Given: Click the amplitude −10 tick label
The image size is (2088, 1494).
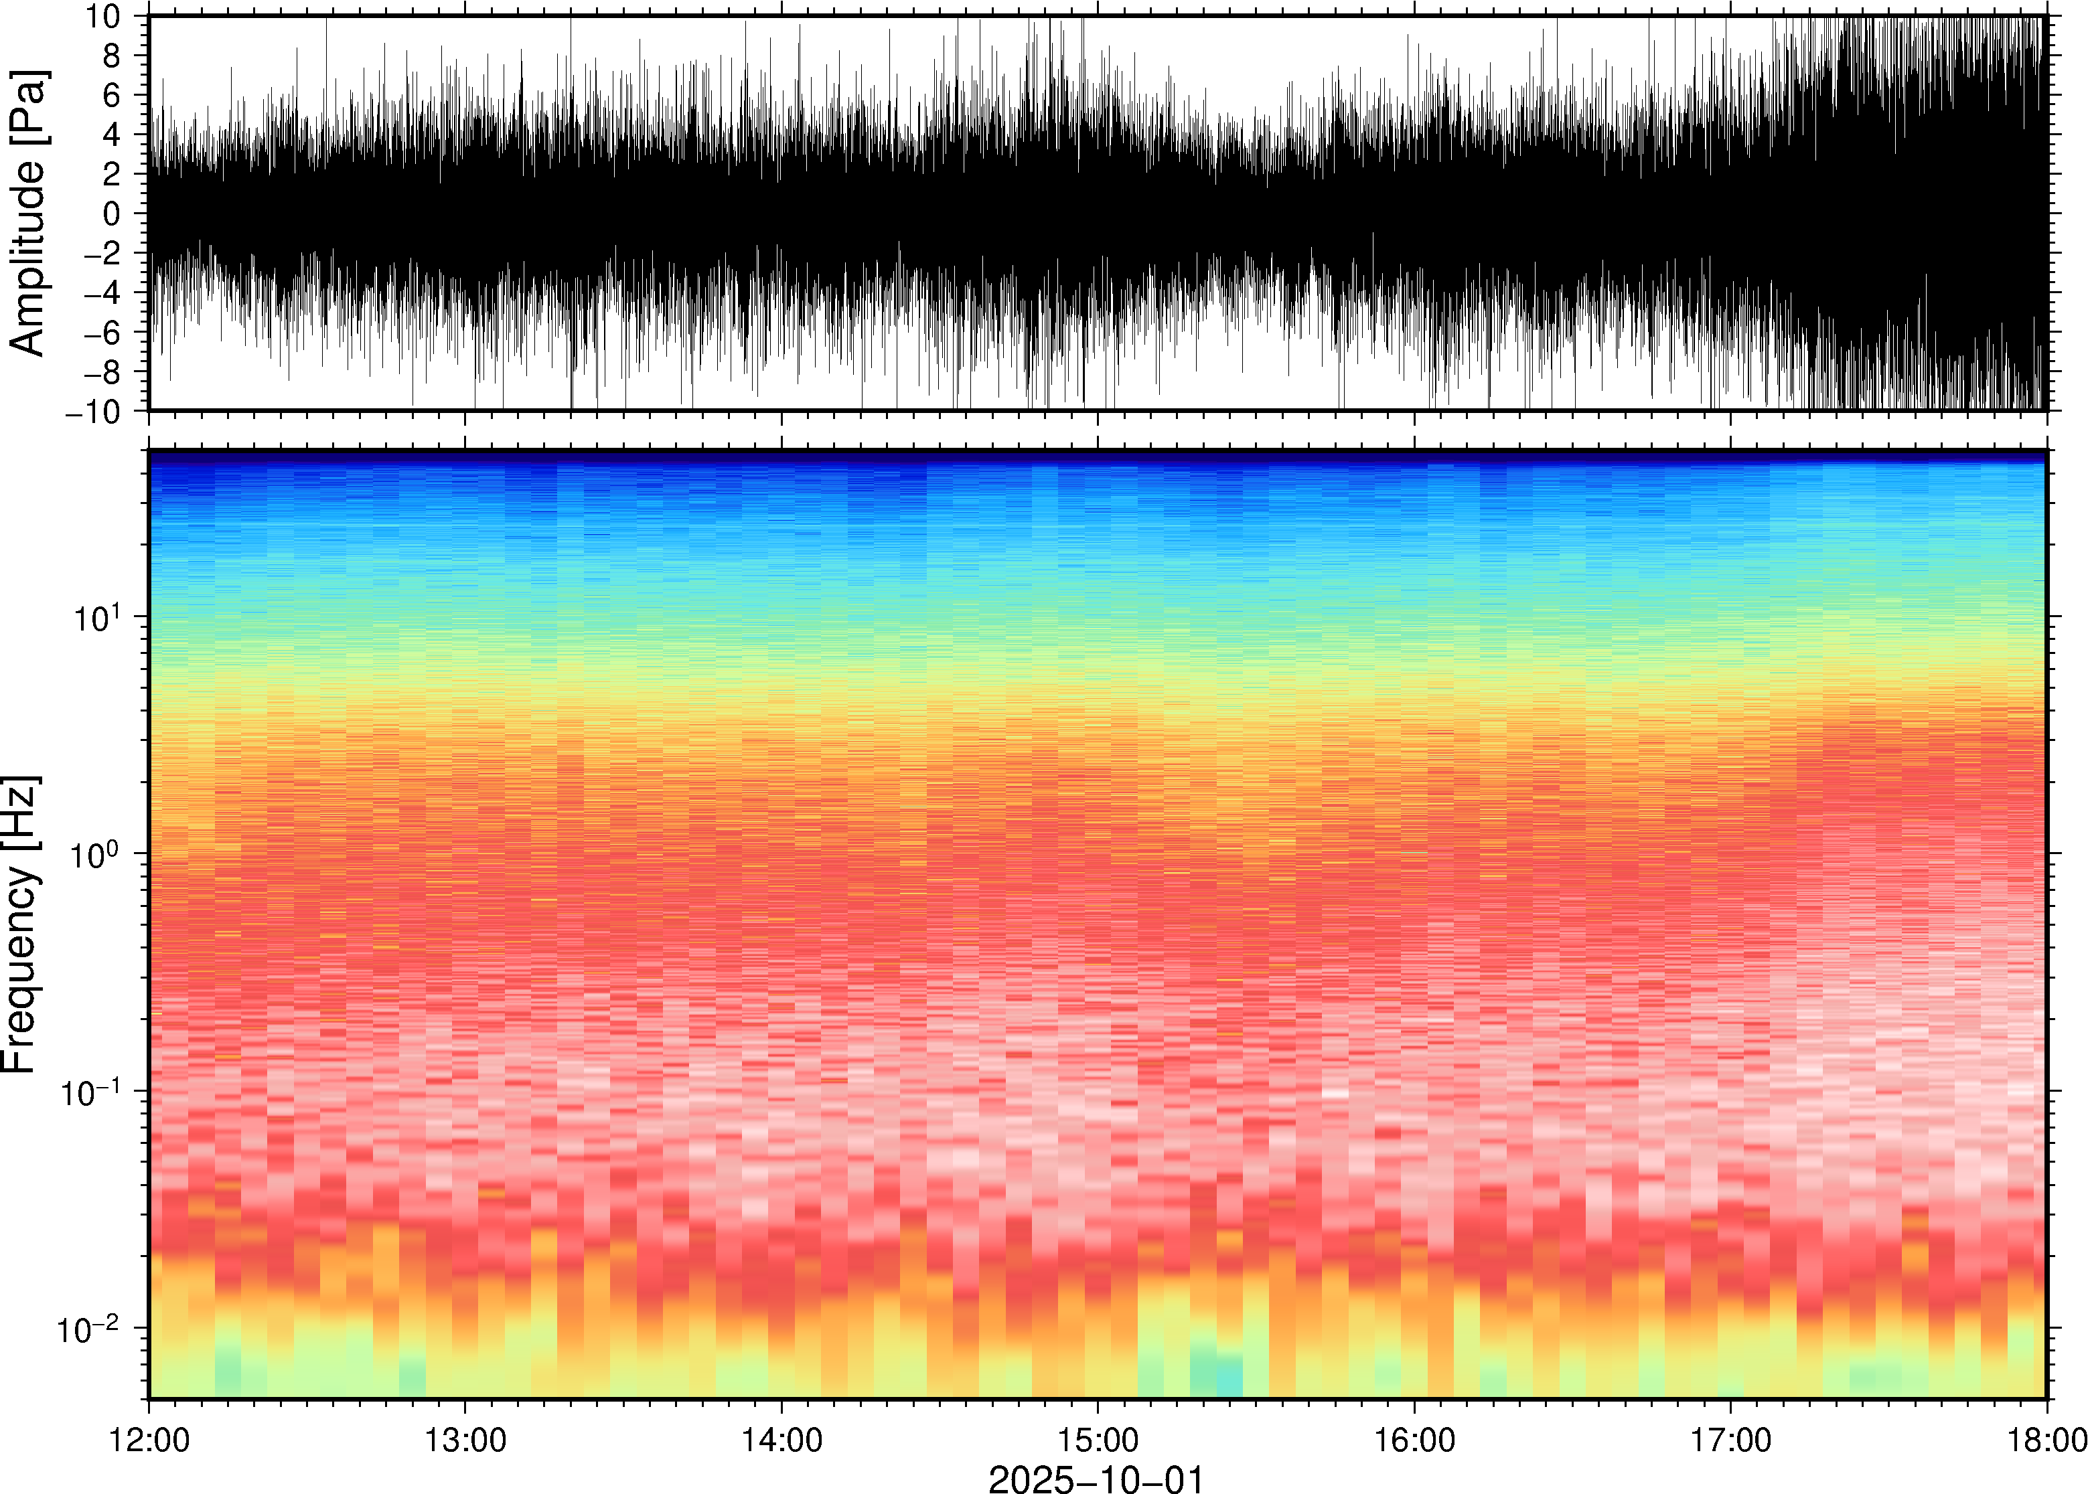Looking at the screenshot, I should [x=93, y=412].
